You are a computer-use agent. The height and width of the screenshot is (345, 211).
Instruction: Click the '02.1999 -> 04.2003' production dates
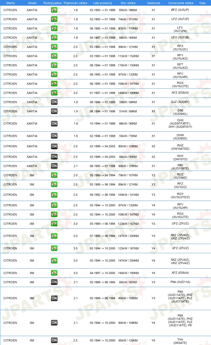[x=103, y=146]
